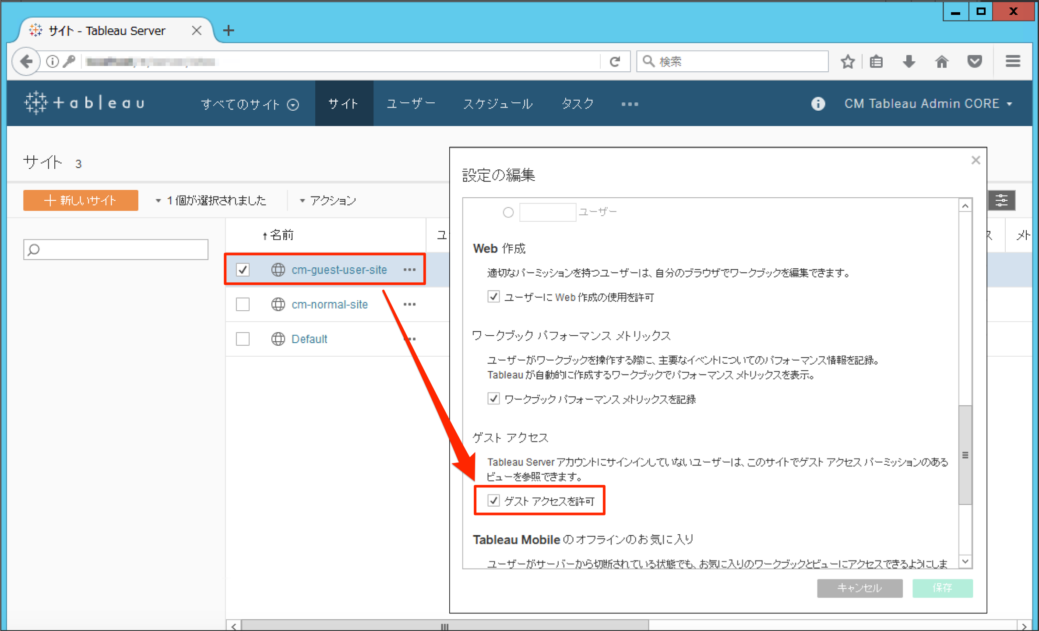Focus the user count number field
Viewport: 1039px width, 631px height.
[x=547, y=212]
